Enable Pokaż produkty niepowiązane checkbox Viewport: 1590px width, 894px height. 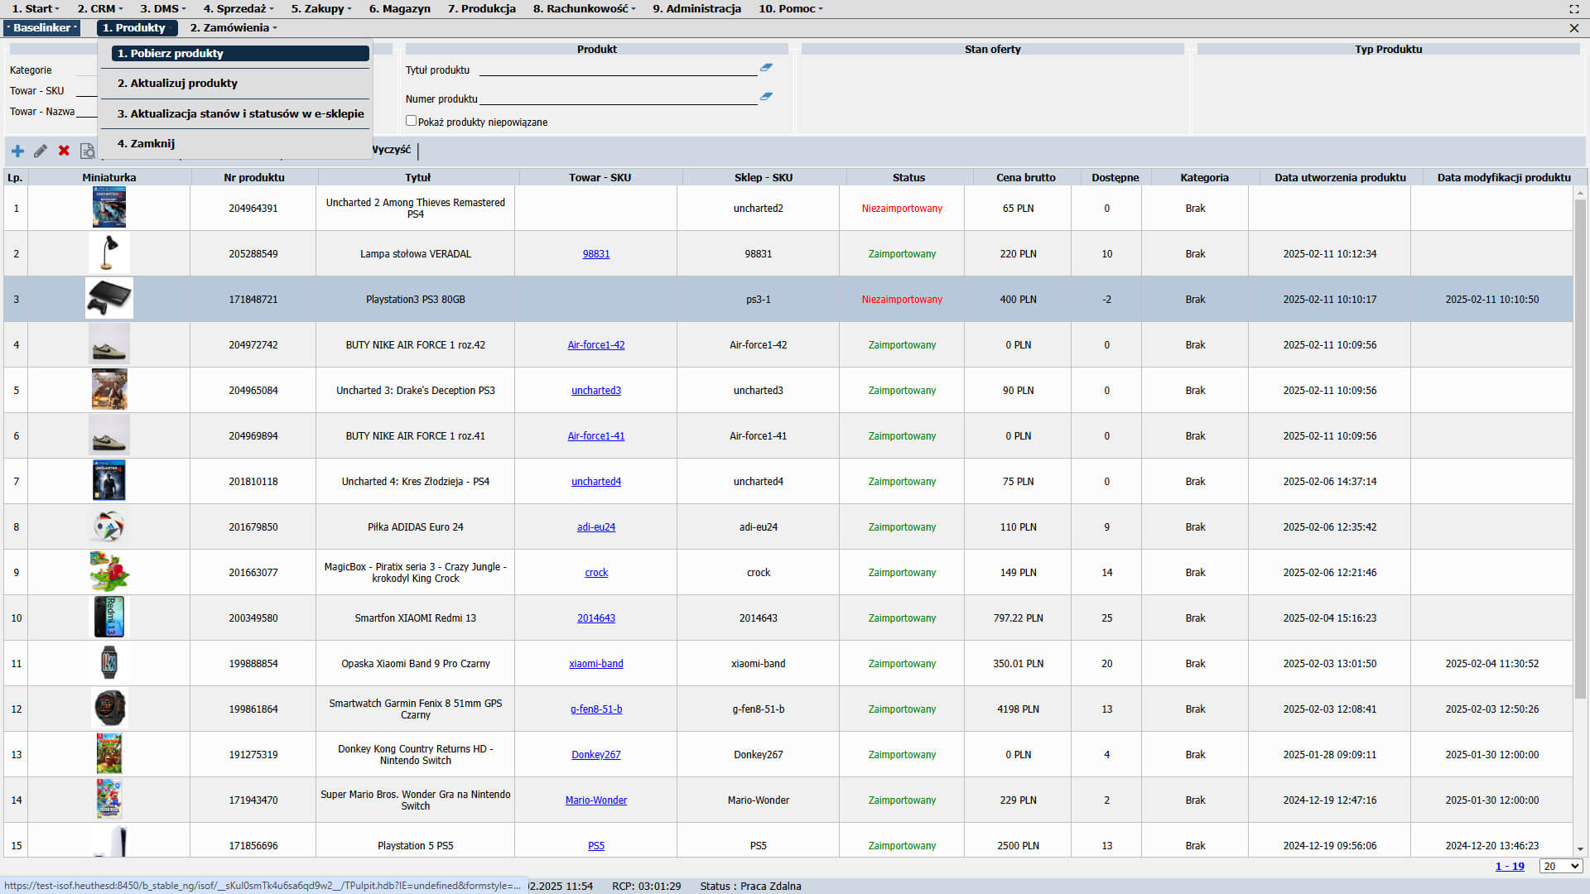(x=411, y=121)
